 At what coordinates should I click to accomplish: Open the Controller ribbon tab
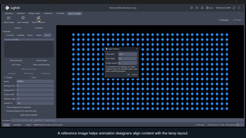pos(60,13)
